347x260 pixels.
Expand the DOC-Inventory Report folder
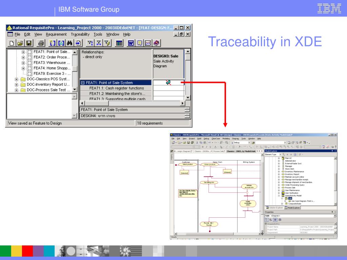(16, 85)
